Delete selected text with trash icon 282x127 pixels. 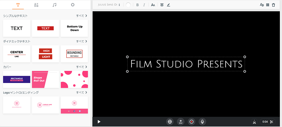click(274, 5)
